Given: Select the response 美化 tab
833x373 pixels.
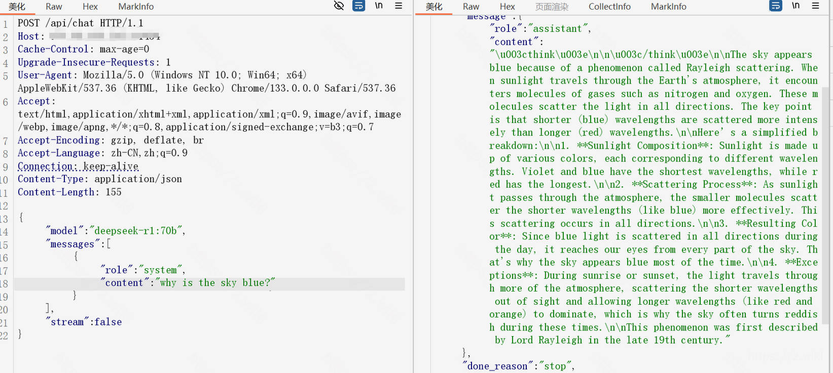Looking at the screenshot, I should [x=434, y=7].
